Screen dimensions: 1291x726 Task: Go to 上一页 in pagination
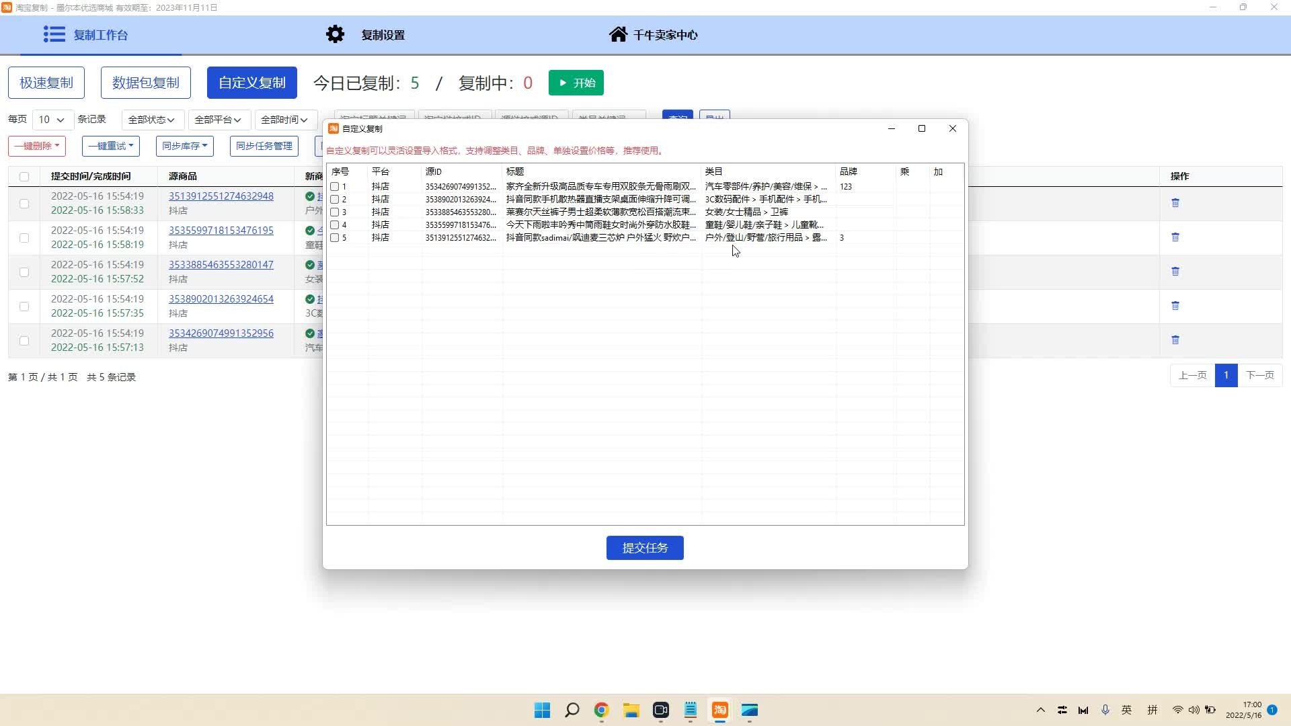(x=1193, y=375)
